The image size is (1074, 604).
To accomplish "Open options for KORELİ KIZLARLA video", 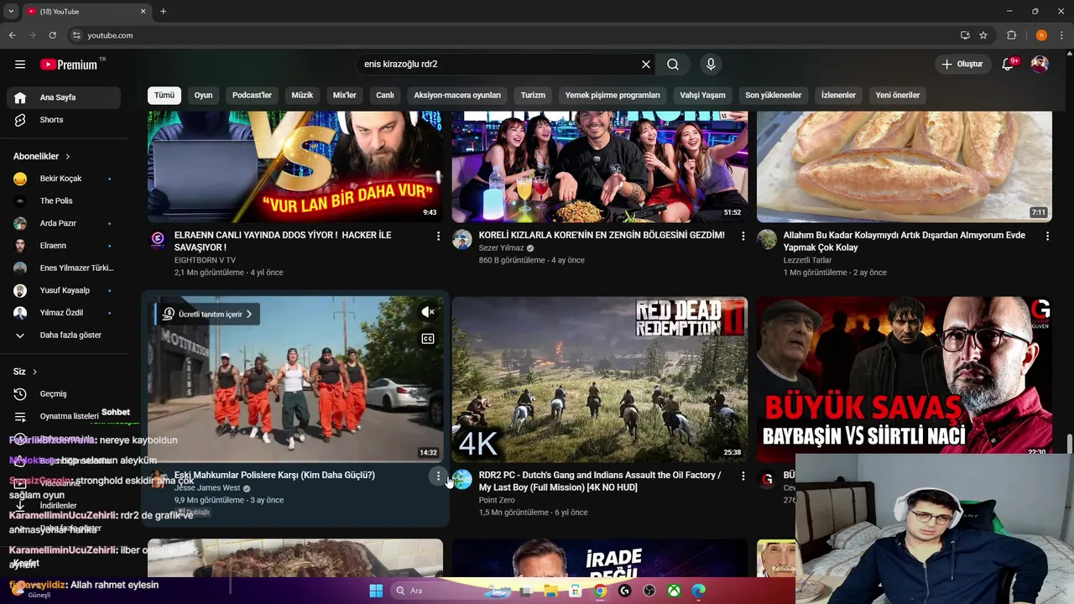I will coord(742,237).
